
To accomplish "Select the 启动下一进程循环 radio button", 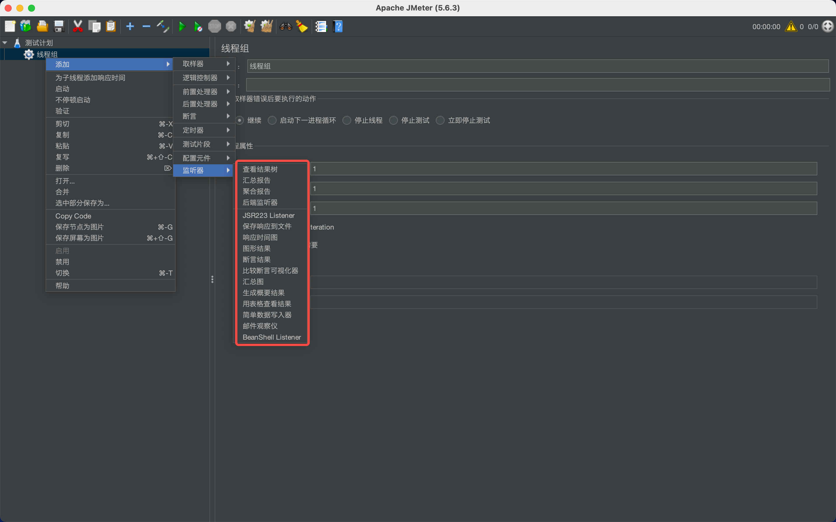I will pyautogui.click(x=272, y=120).
